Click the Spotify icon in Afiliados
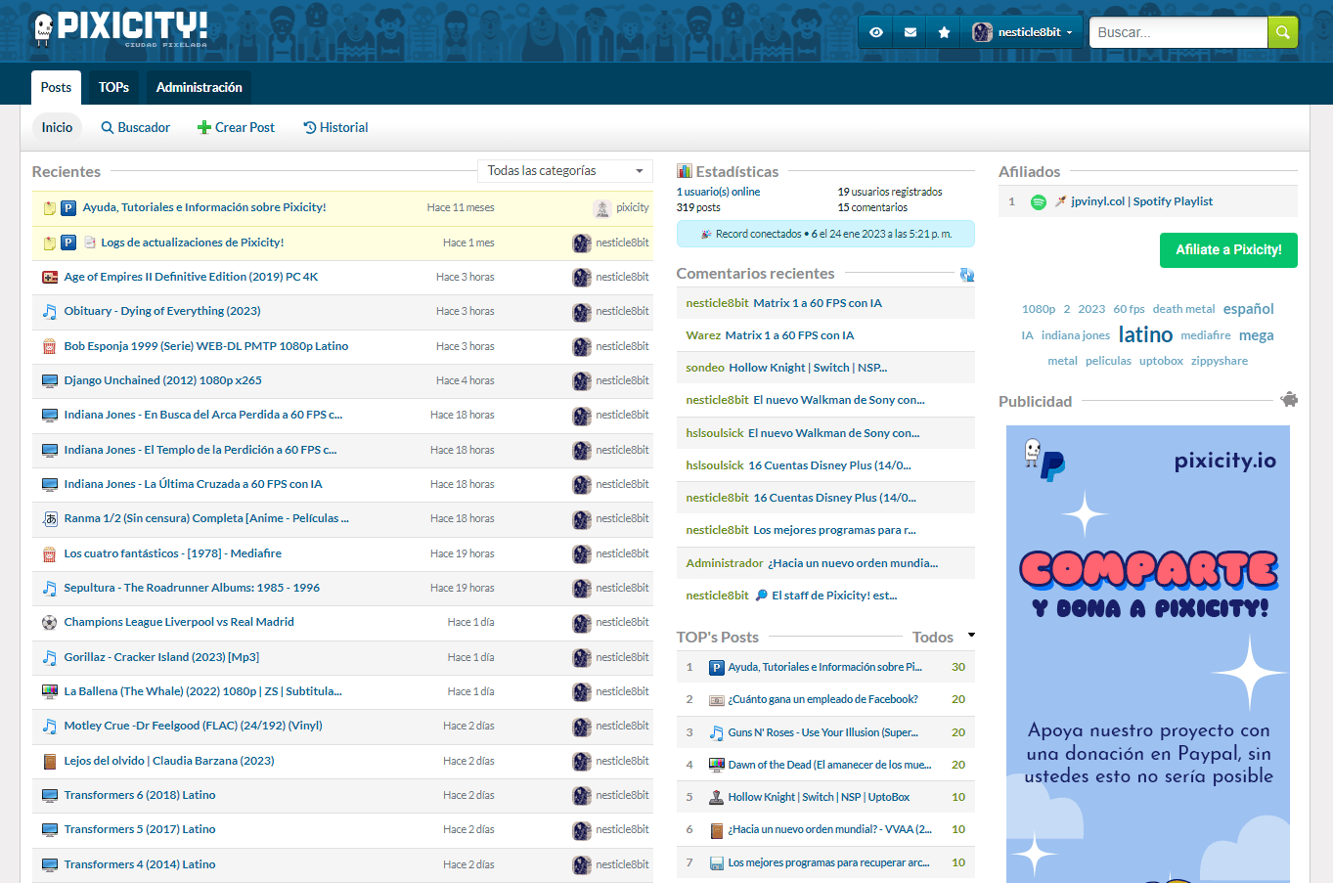Viewport: 1333px width, 883px height. pyautogui.click(x=1039, y=201)
